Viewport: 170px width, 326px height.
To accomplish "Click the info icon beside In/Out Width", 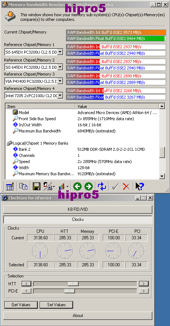I will pyautogui.click(x=15, y=125).
